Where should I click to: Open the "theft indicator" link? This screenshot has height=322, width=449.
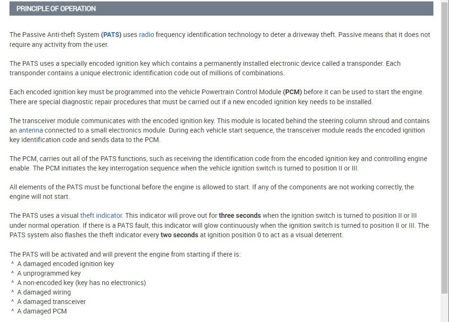pyautogui.click(x=101, y=215)
